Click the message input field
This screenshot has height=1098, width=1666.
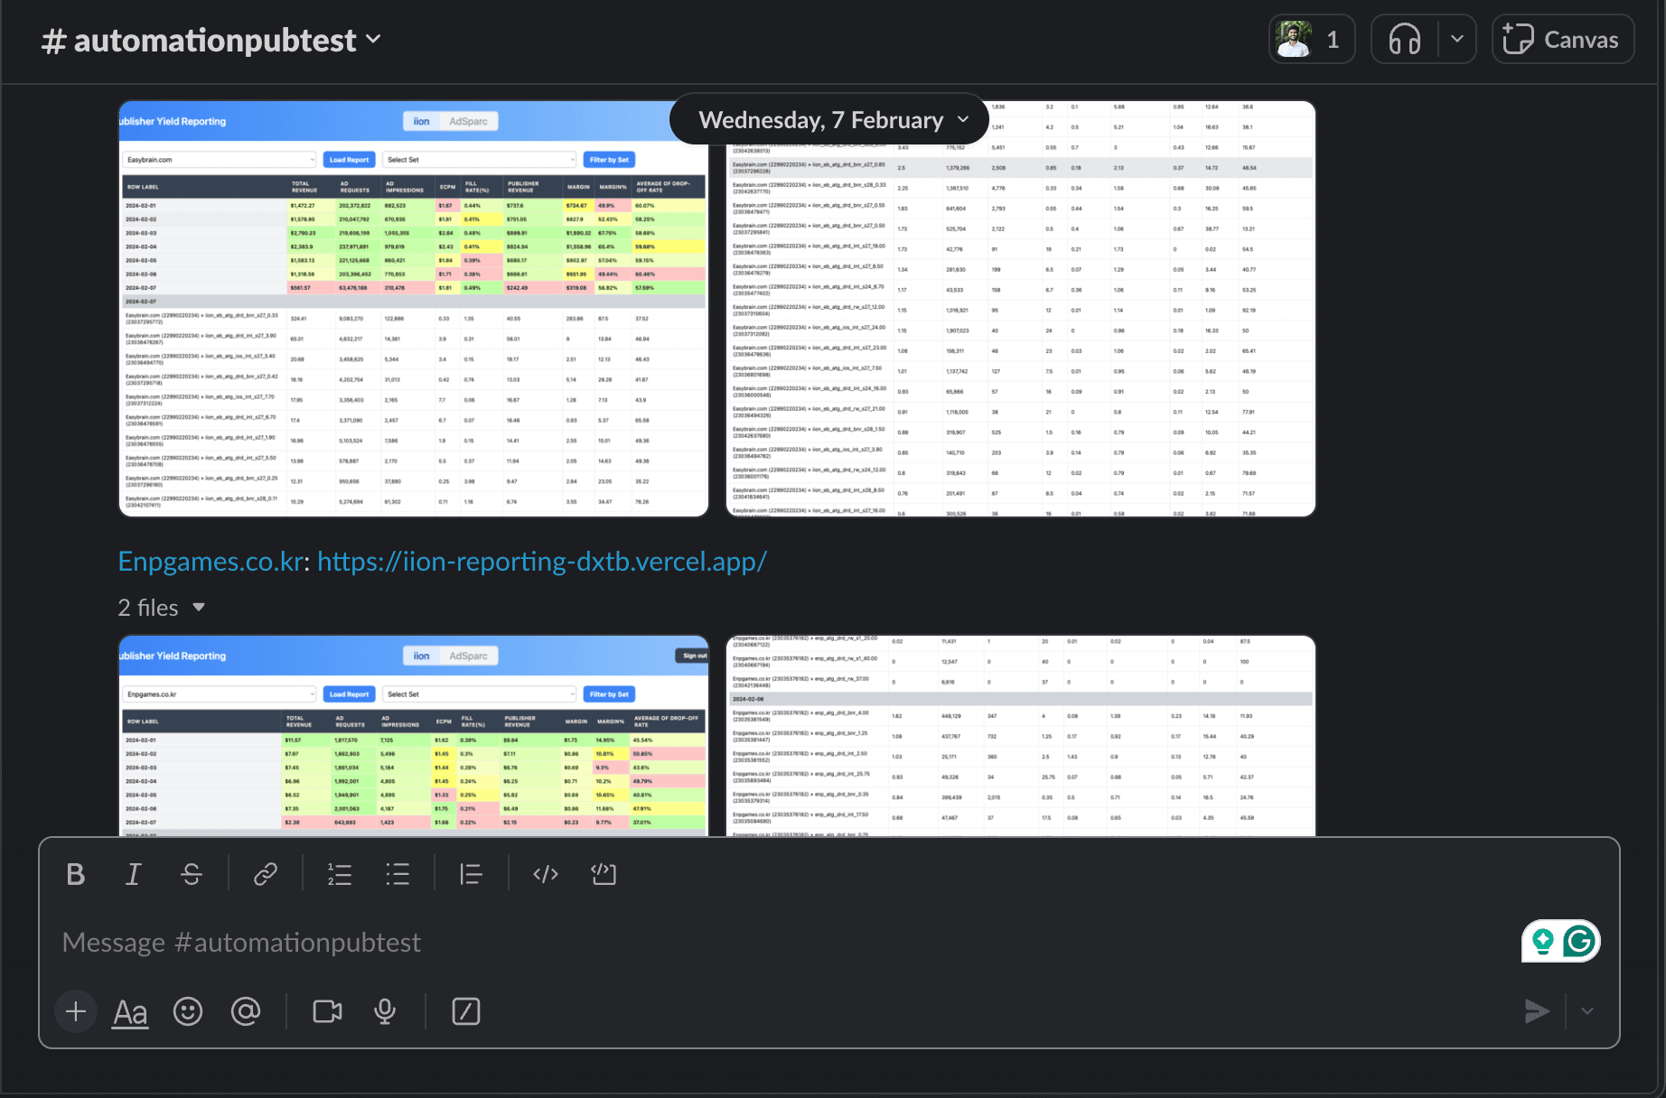point(777,943)
